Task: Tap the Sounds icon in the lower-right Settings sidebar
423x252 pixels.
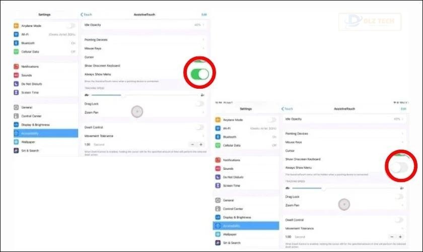Action: [x=218, y=169]
